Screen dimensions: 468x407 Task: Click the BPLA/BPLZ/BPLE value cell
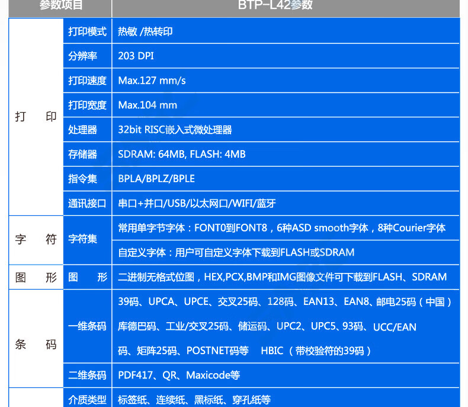pyautogui.click(x=156, y=179)
